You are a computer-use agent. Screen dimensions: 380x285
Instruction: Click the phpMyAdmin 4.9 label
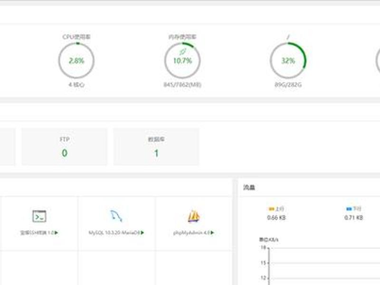(x=192, y=233)
